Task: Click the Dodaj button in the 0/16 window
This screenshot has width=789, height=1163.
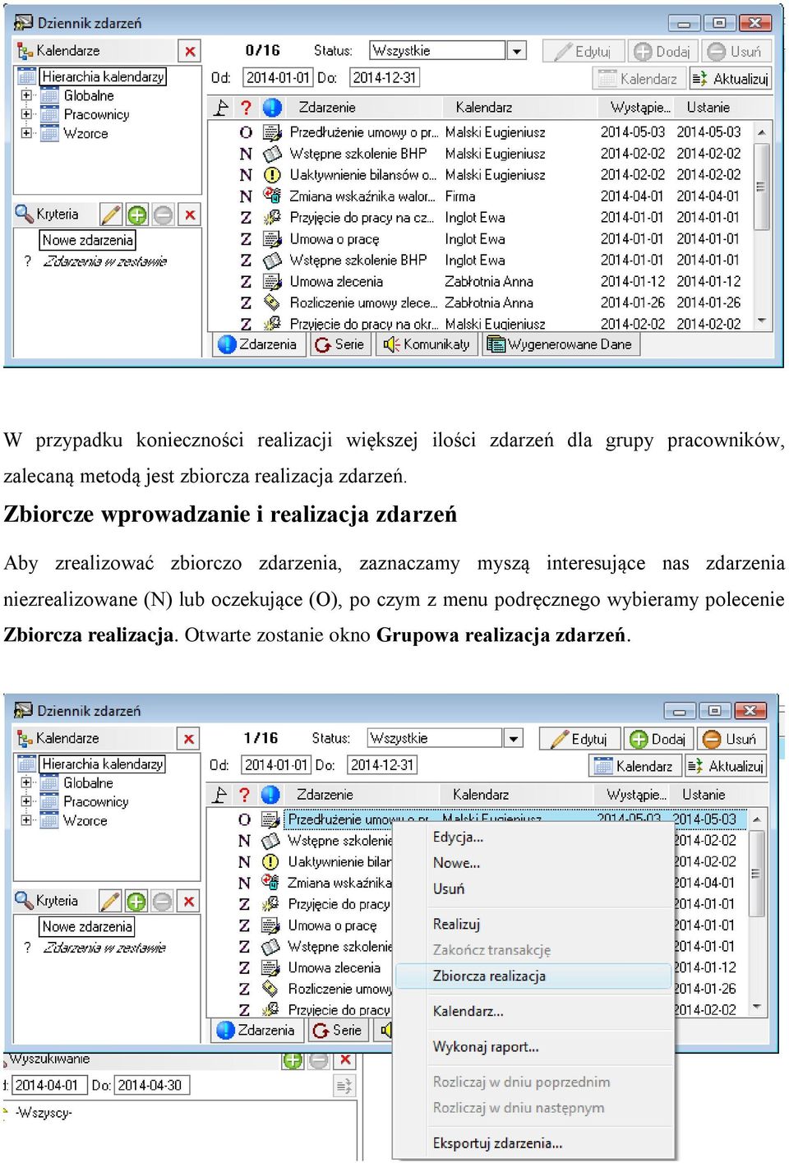Action: click(x=662, y=51)
